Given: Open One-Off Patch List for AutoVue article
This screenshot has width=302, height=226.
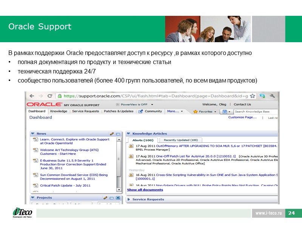Looking at the screenshot, I should pos(196,156).
